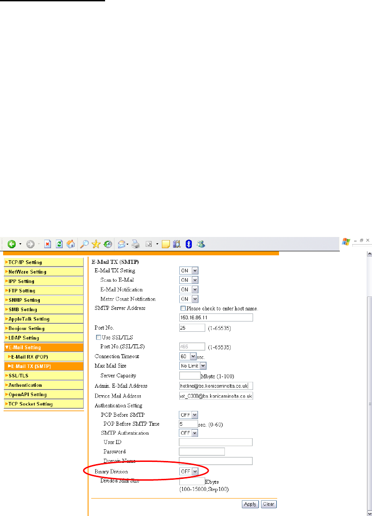Open the SSL/TLS menu
The height and width of the screenshot is (516, 372).
coord(43,376)
